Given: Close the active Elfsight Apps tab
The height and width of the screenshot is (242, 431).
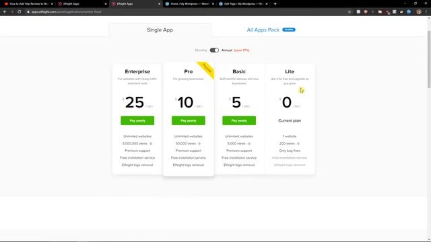Looking at the screenshot, I should pos(159,4).
